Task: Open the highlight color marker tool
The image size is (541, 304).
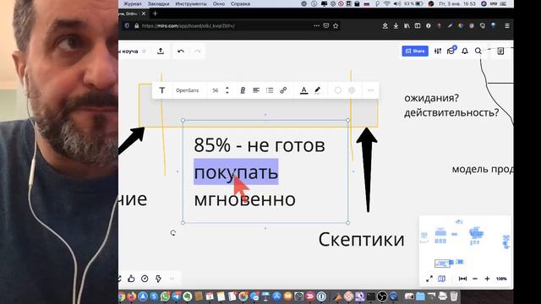Action: 318,90
